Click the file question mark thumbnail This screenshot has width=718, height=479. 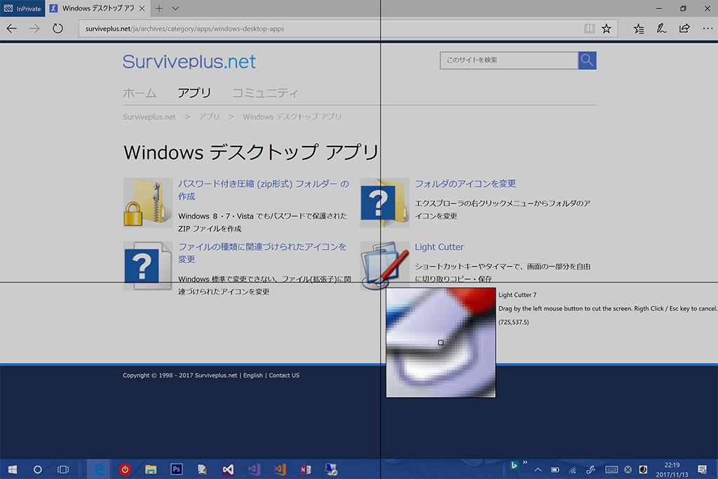click(147, 266)
